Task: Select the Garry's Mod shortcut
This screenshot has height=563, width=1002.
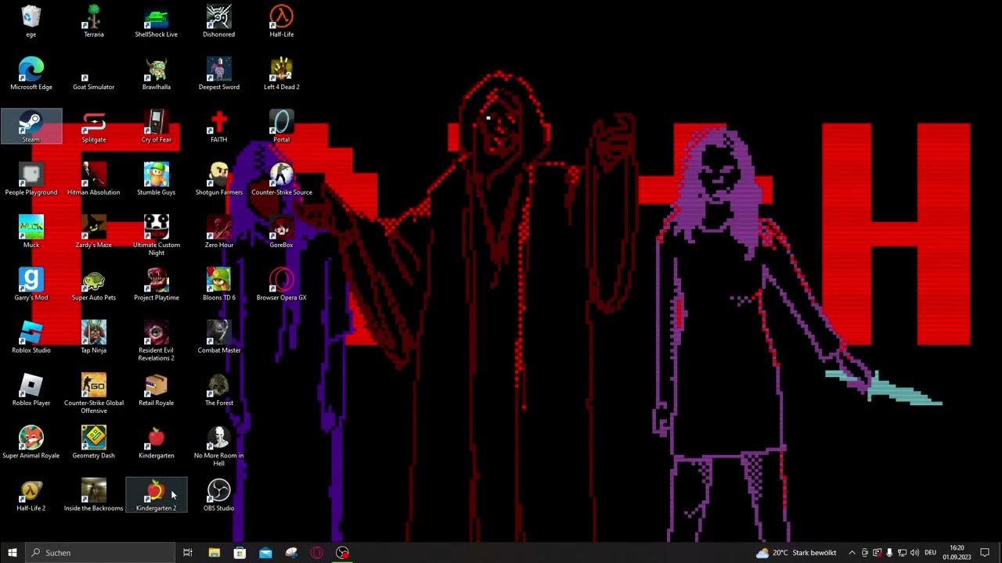Action: 31,285
